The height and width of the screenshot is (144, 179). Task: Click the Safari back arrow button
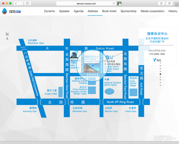(16, 3)
